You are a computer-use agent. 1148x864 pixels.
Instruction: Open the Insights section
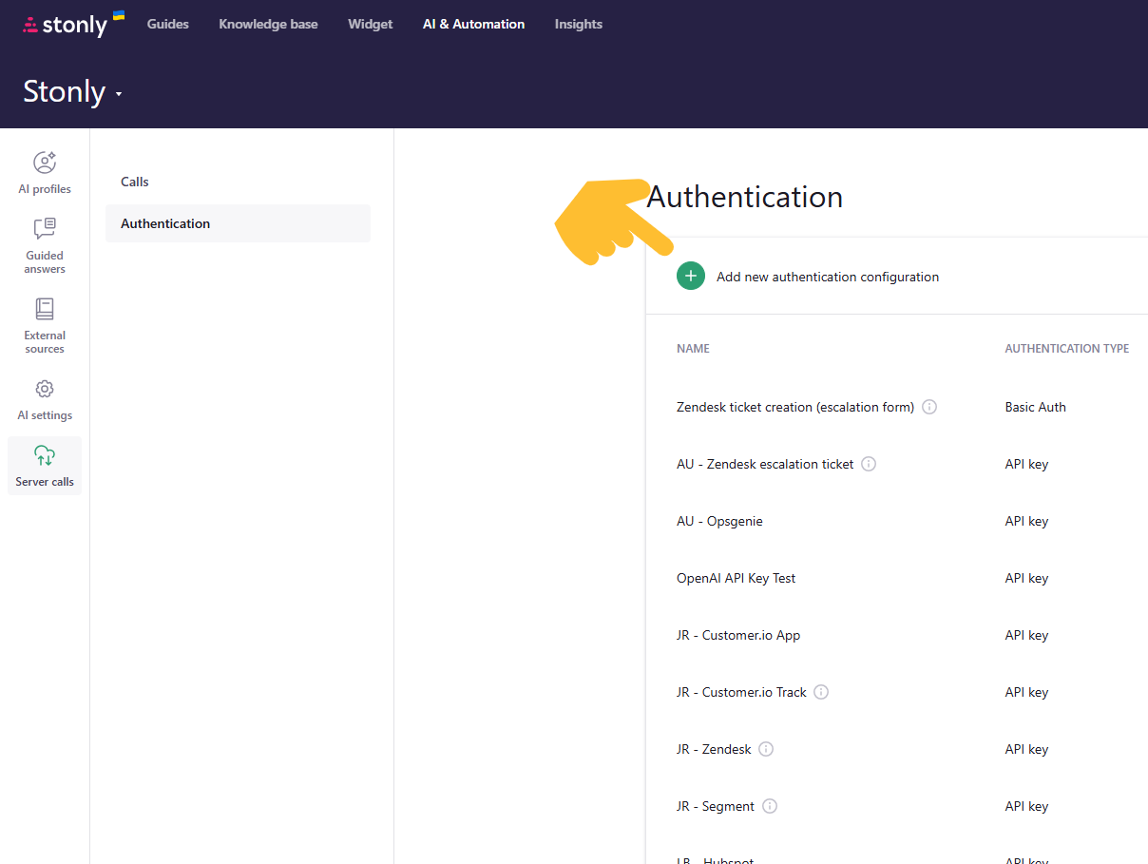click(578, 24)
